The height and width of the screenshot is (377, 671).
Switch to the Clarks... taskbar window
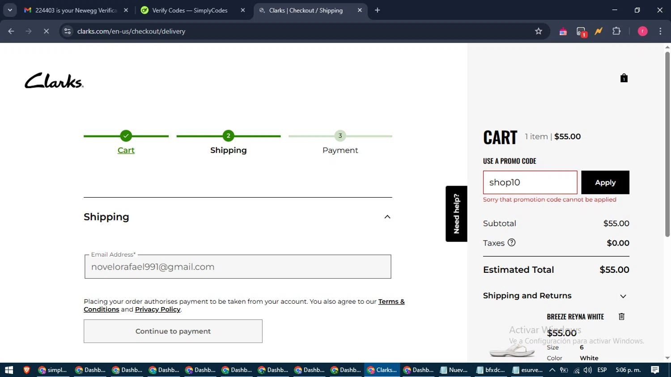(382, 370)
